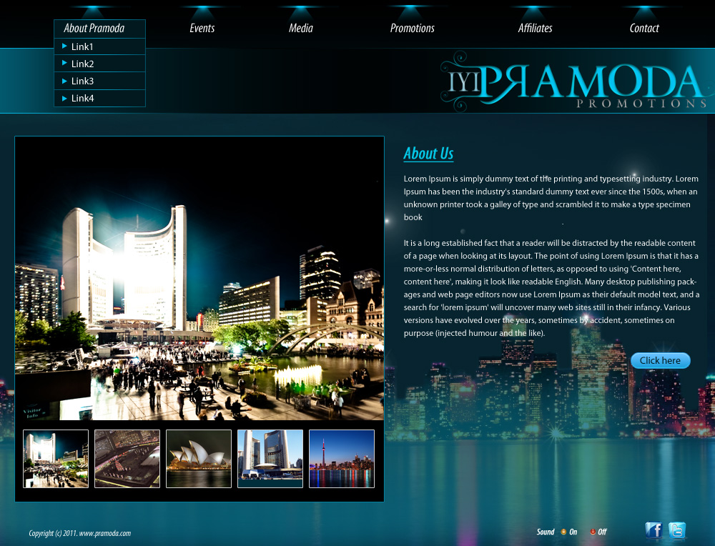
Task: Open the Events menu item
Action: 202,29
